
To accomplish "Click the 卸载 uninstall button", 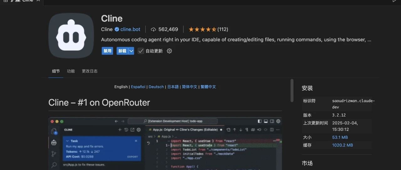I will click(122, 51).
